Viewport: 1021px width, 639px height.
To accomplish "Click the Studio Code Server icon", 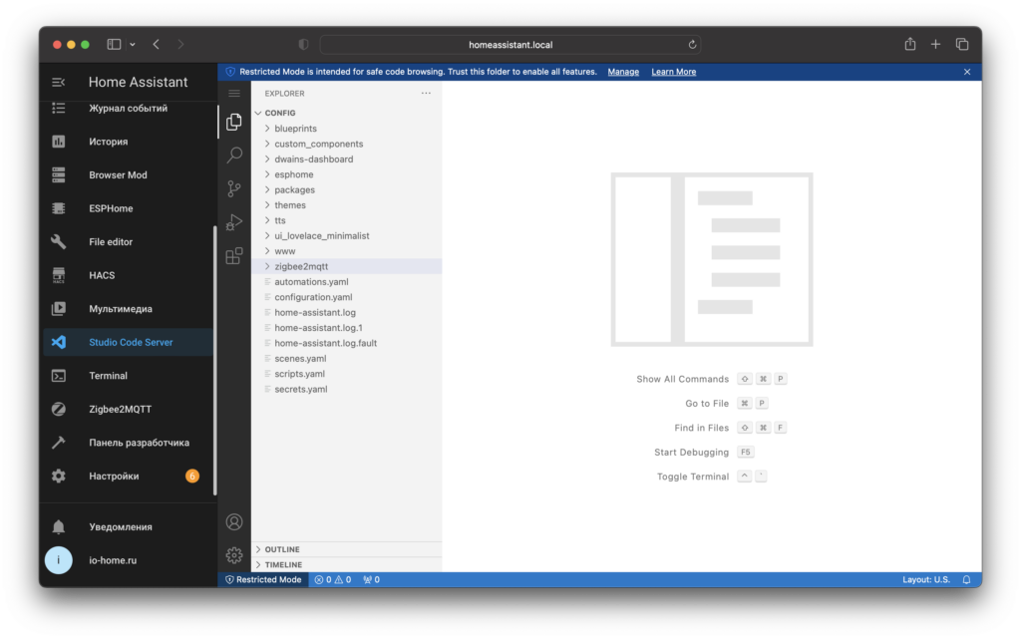I will point(59,342).
